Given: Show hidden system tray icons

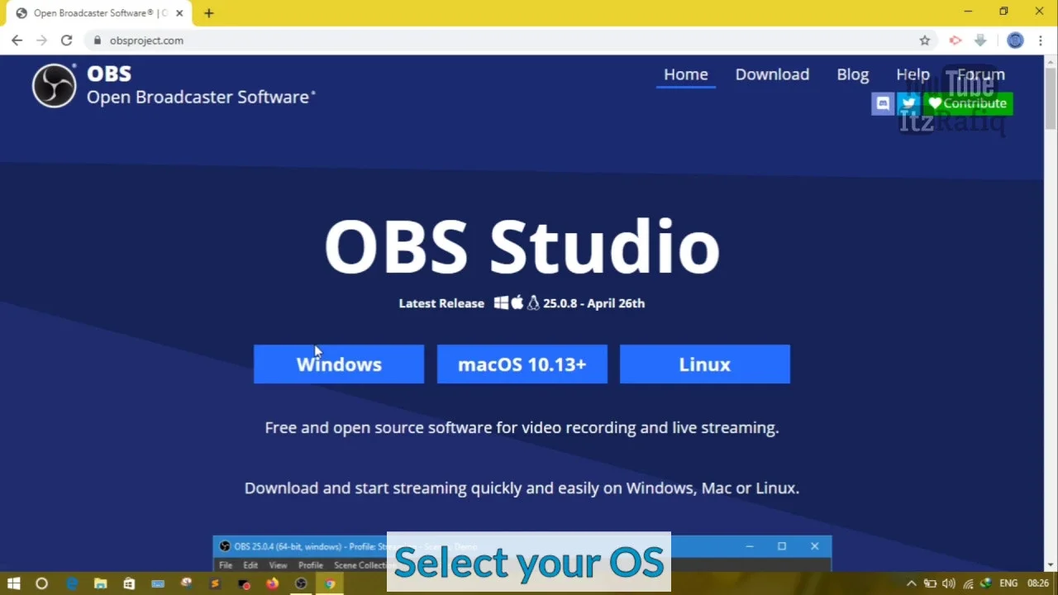Looking at the screenshot, I should click(912, 583).
